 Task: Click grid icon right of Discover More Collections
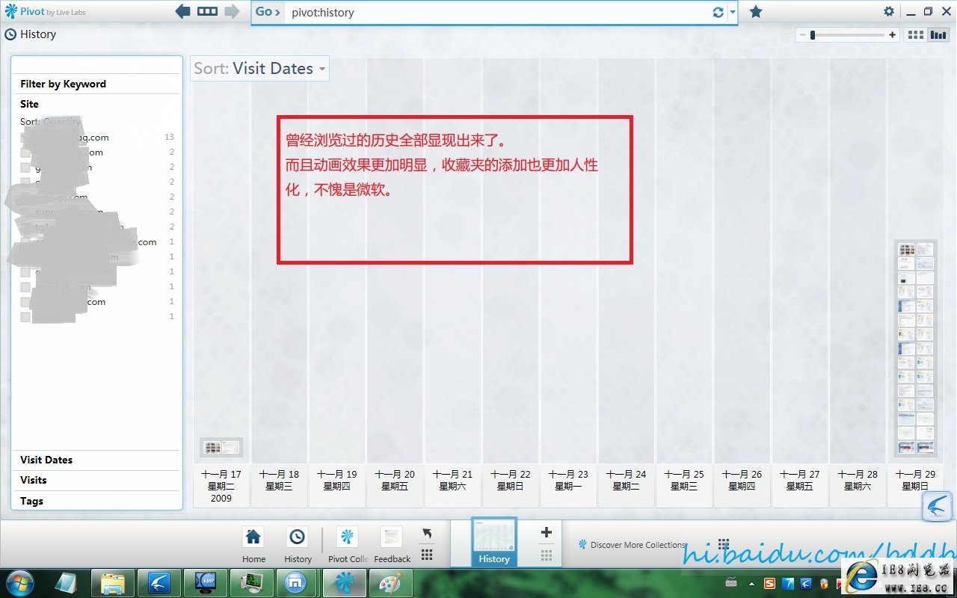(x=723, y=544)
